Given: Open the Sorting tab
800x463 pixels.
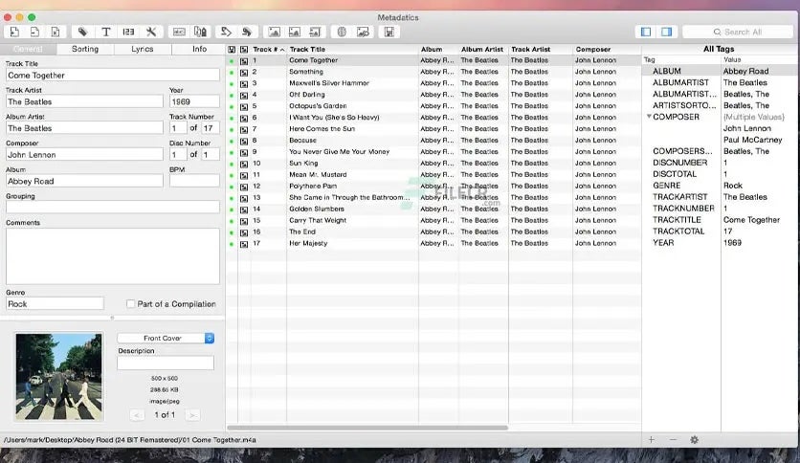Looking at the screenshot, I should point(84,49).
